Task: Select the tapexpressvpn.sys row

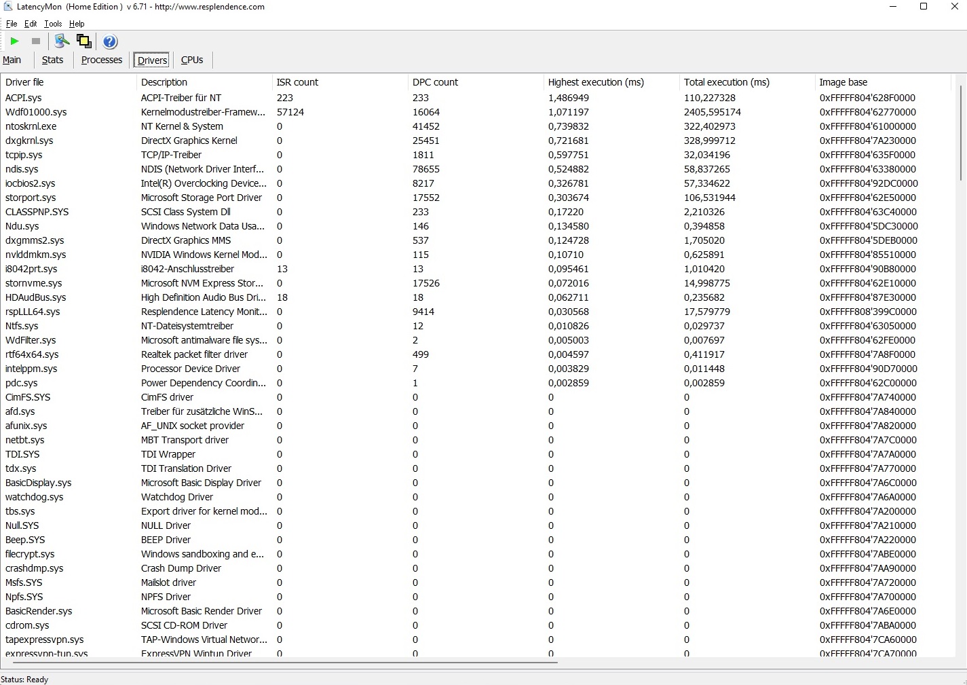Action: (478, 640)
